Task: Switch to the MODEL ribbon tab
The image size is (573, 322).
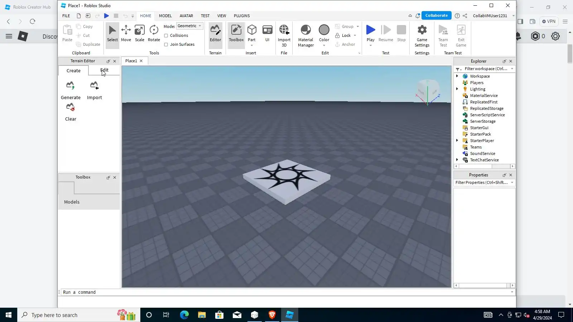Action: tap(165, 16)
